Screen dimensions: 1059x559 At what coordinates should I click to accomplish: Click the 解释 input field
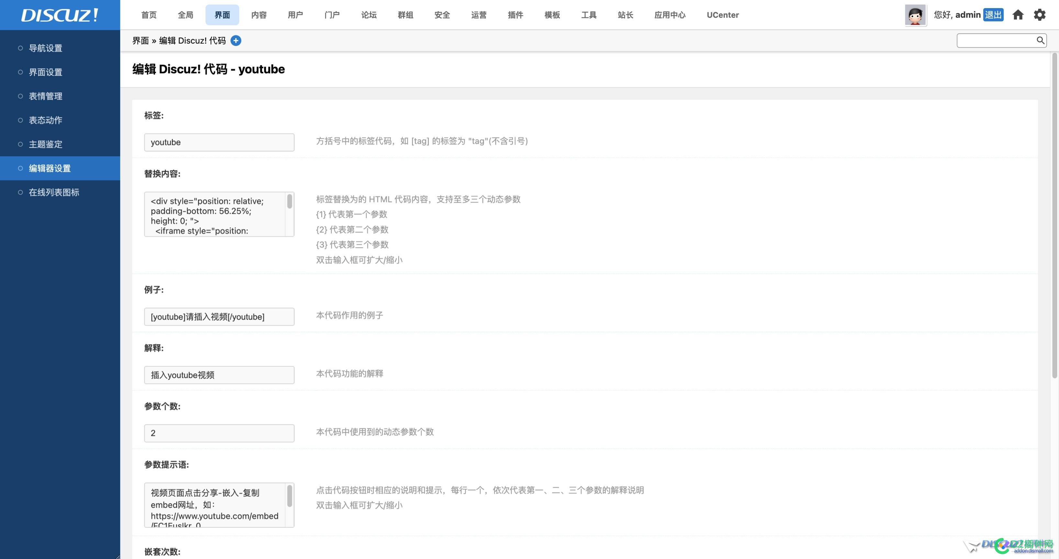coord(219,375)
